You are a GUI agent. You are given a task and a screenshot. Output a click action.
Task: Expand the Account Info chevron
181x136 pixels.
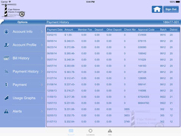[42, 32]
